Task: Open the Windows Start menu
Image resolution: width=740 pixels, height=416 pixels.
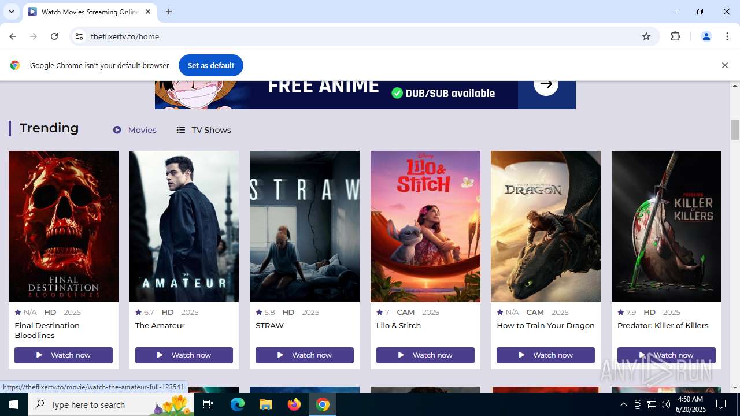Action: 14,404
